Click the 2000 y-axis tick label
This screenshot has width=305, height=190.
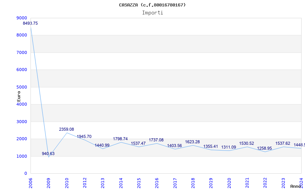coord(22,139)
